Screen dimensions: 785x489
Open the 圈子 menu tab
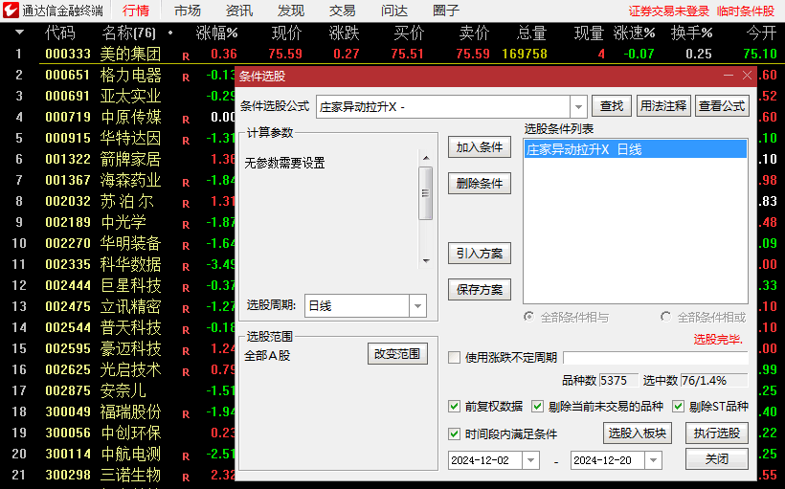click(x=446, y=11)
